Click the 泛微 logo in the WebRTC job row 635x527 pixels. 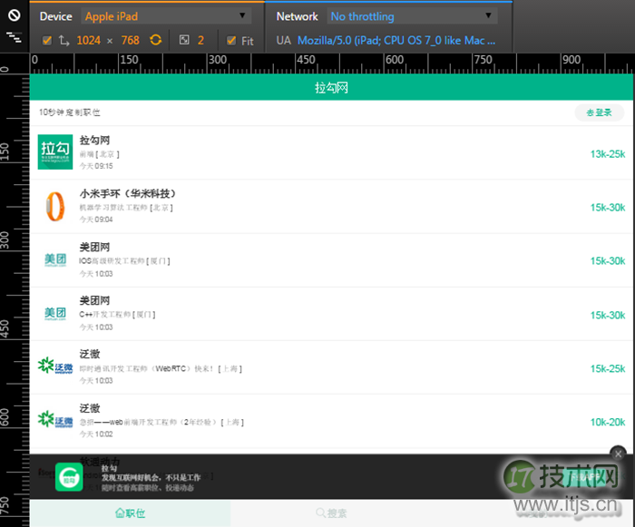(x=55, y=366)
